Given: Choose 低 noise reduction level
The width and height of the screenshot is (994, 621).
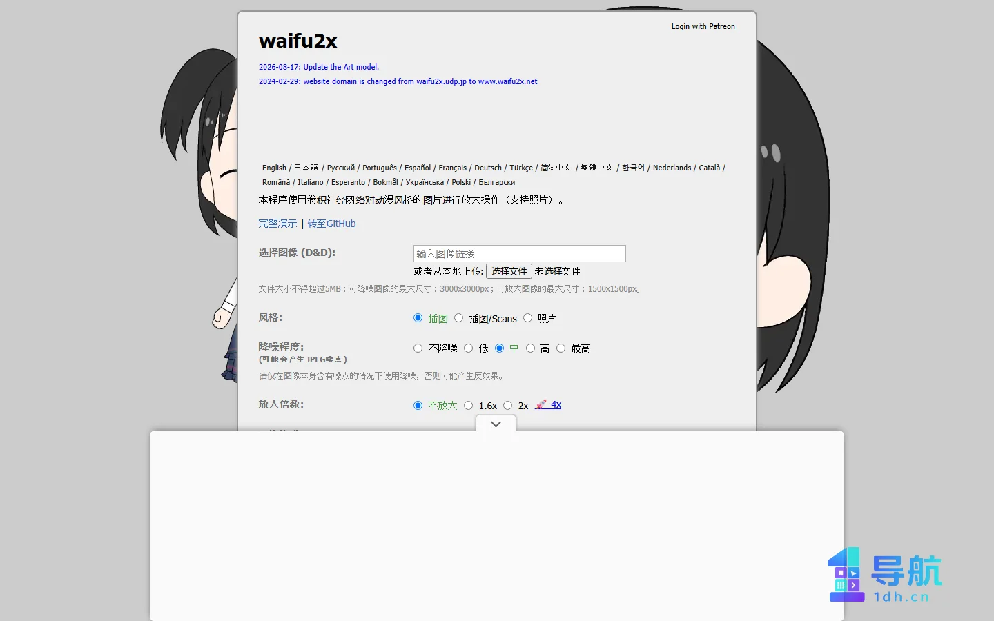Looking at the screenshot, I should tap(468, 348).
